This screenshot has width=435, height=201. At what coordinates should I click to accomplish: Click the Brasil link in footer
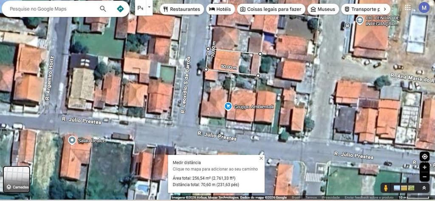point(296,198)
